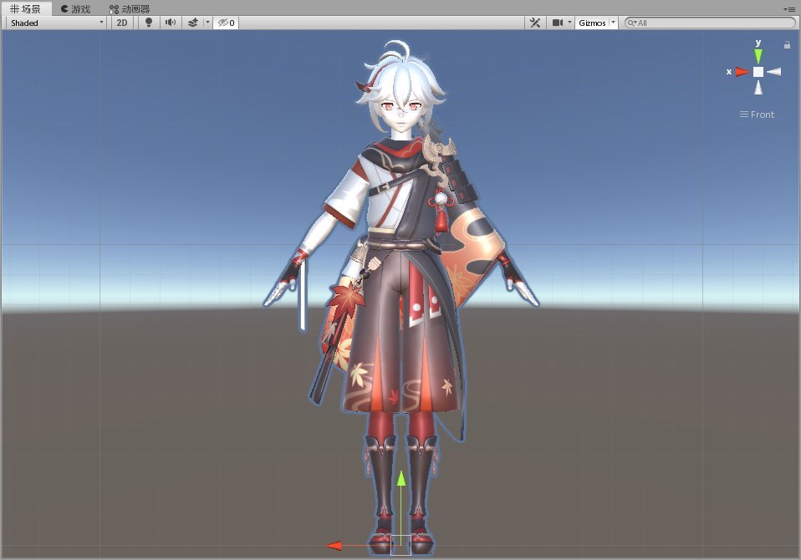Expand the Gizmos dropdown arrow

[x=614, y=23]
